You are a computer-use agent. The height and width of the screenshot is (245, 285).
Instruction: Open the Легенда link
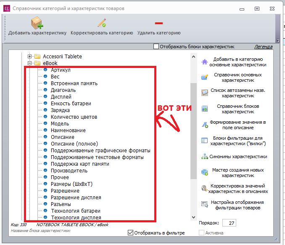tap(263, 47)
